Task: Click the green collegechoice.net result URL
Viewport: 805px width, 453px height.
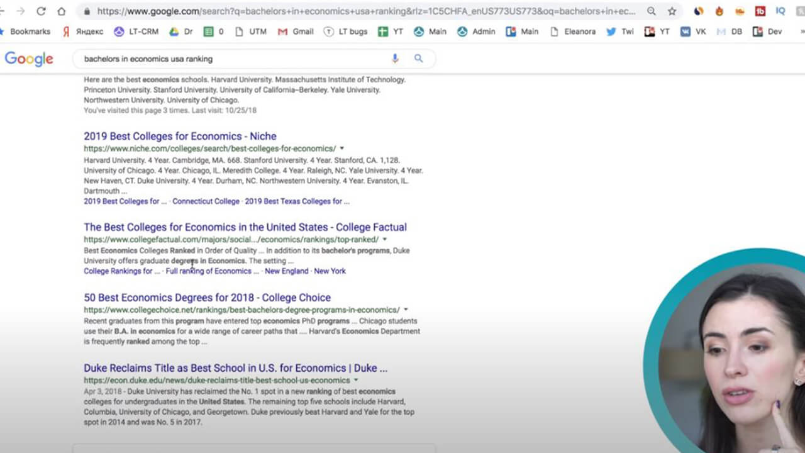Action: click(x=241, y=310)
